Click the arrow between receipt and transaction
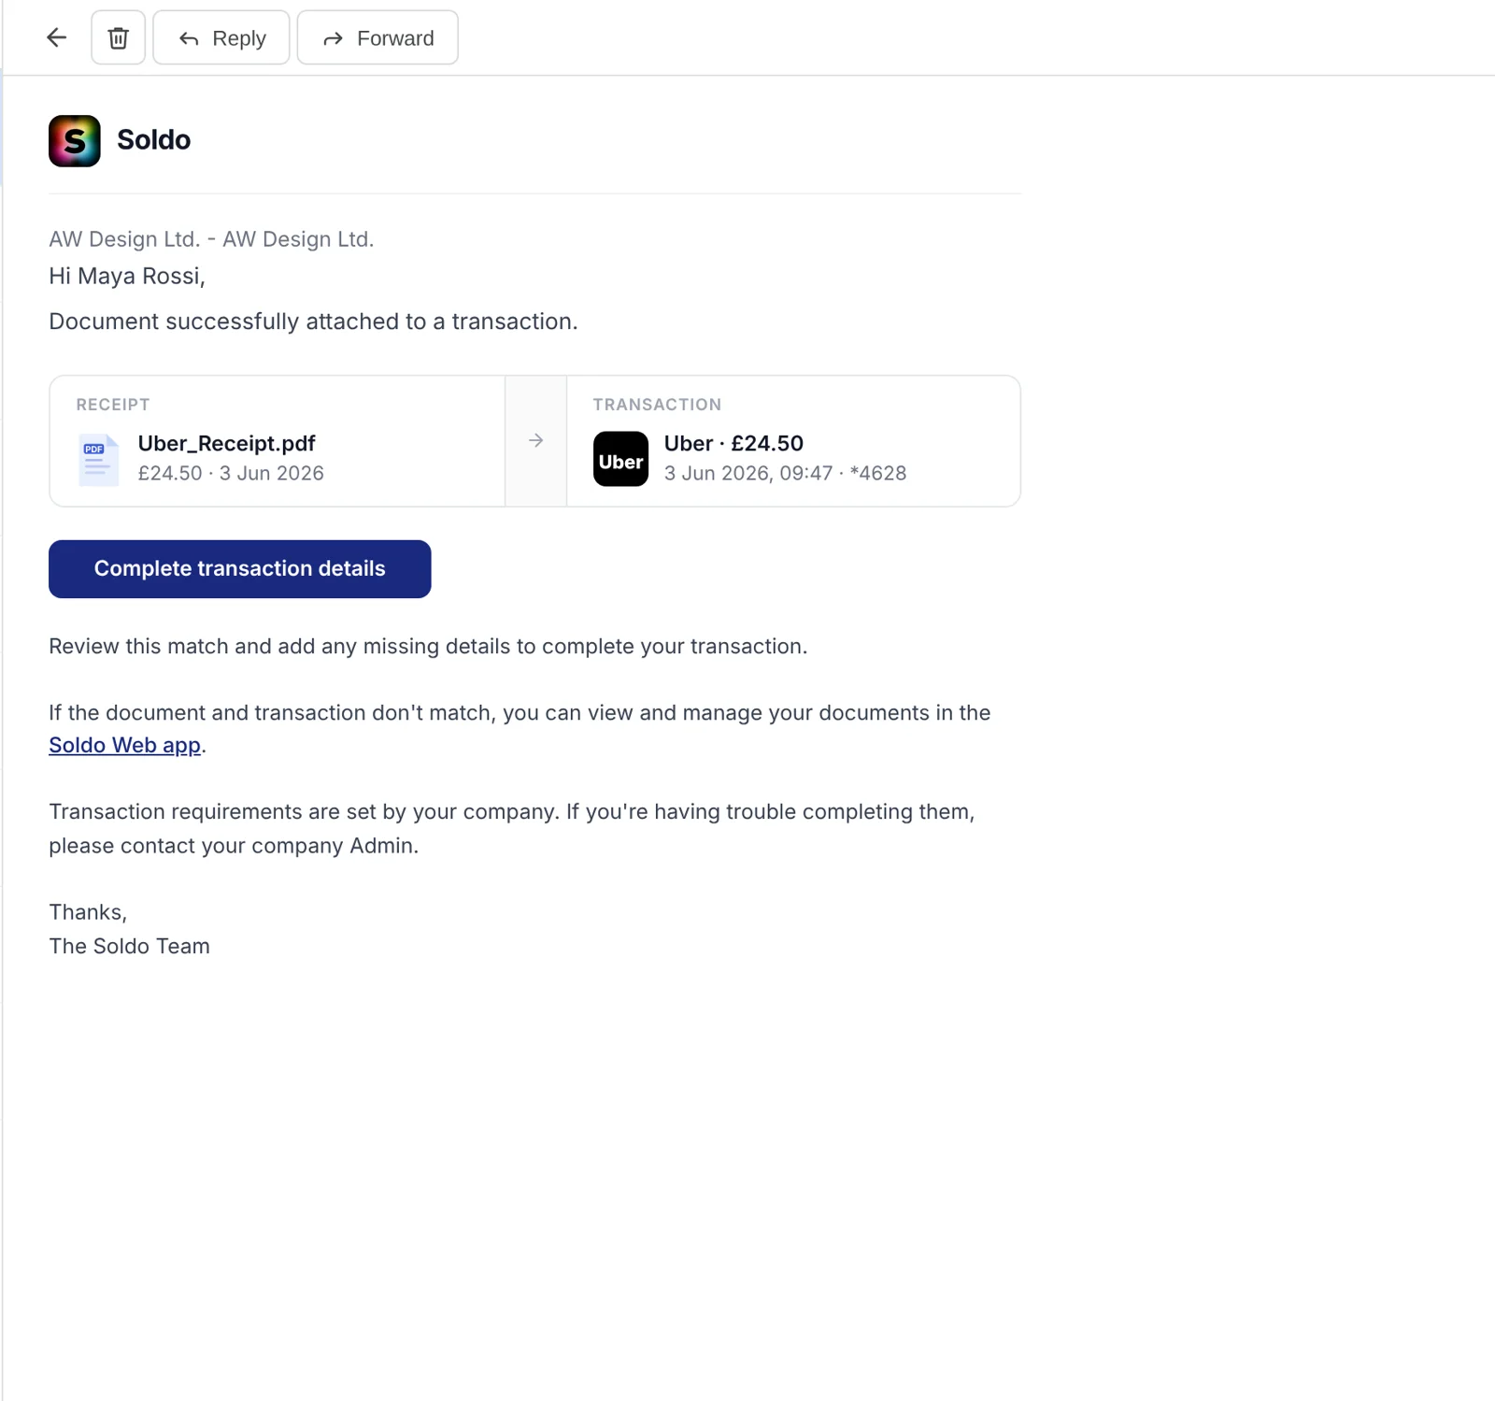Viewport: 1495px width, 1401px height. coord(535,440)
